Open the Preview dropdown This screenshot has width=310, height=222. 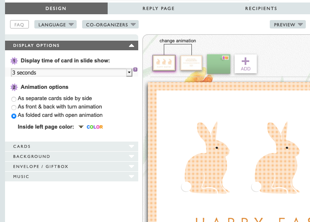[x=287, y=25]
